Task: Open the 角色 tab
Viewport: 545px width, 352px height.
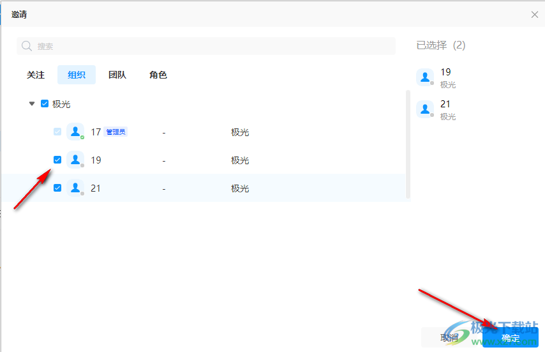Action: point(158,75)
